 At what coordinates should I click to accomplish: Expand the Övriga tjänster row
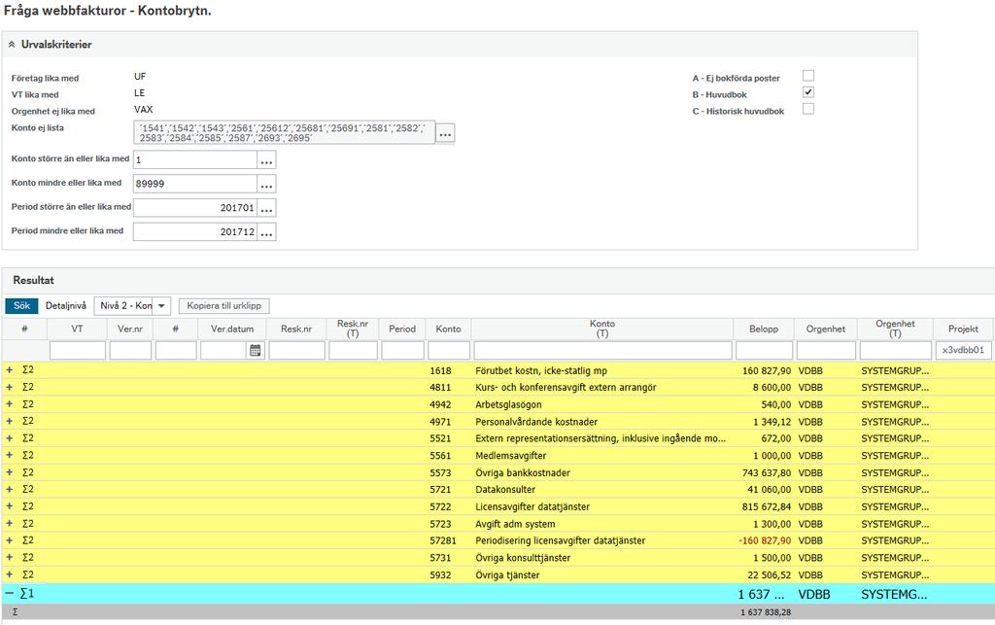point(10,574)
